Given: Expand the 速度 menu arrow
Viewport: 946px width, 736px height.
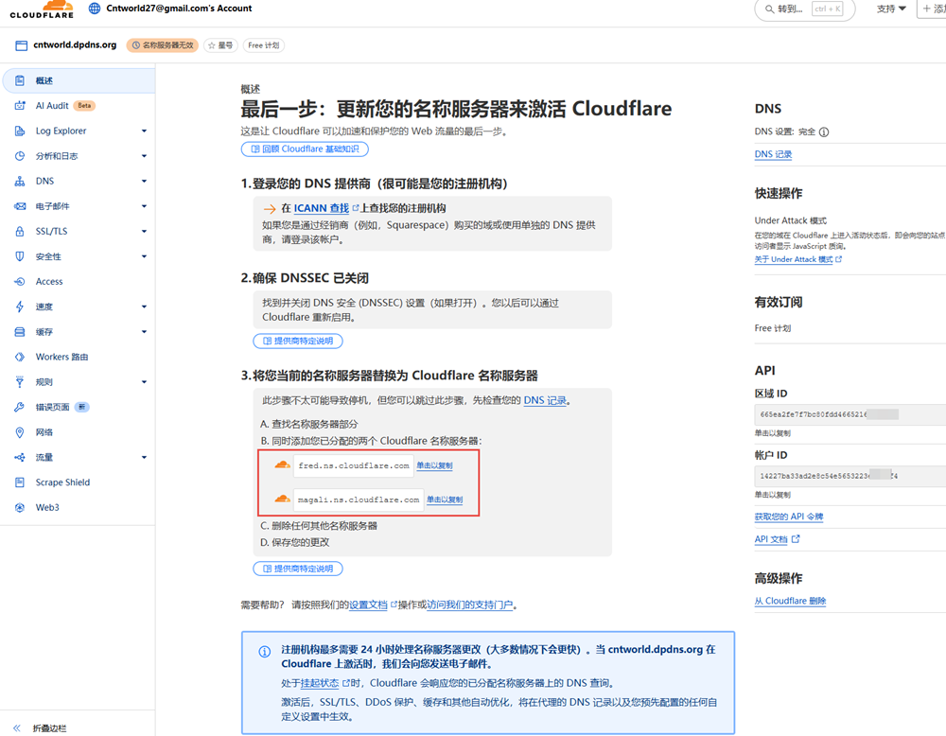Looking at the screenshot, I should [144, 307].
